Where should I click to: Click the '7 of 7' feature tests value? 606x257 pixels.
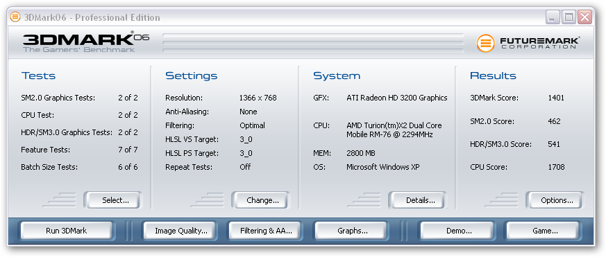pos(128,150)
